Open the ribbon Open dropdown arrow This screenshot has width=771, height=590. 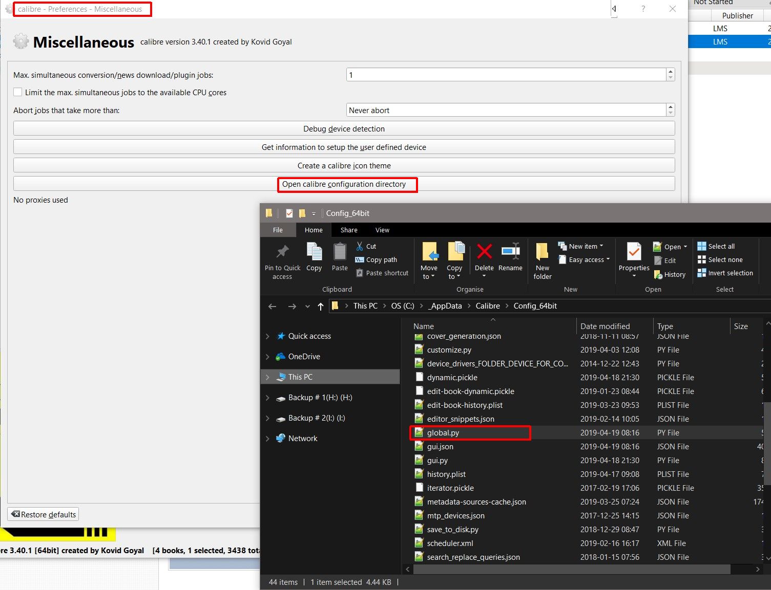coord(685,247)
